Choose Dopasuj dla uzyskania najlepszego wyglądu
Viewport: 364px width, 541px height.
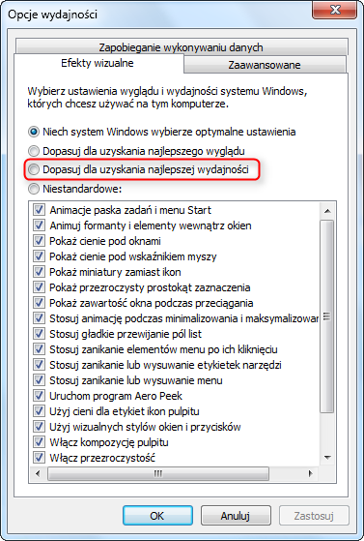tap(34, 151)
